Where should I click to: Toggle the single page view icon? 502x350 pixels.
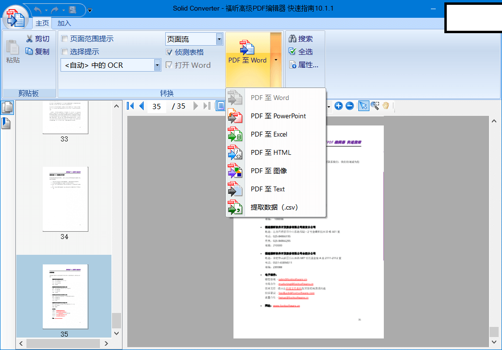220,106
